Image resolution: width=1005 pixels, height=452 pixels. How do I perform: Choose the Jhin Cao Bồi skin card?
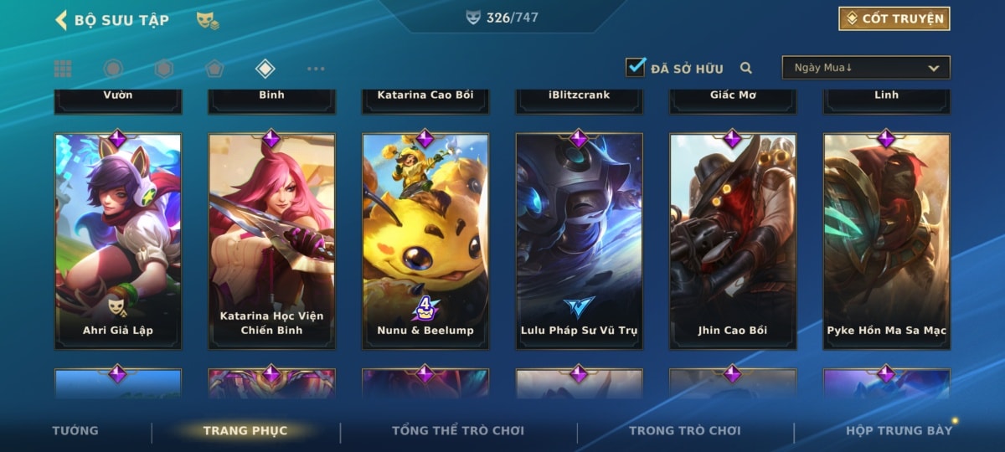tap(733, 240)
